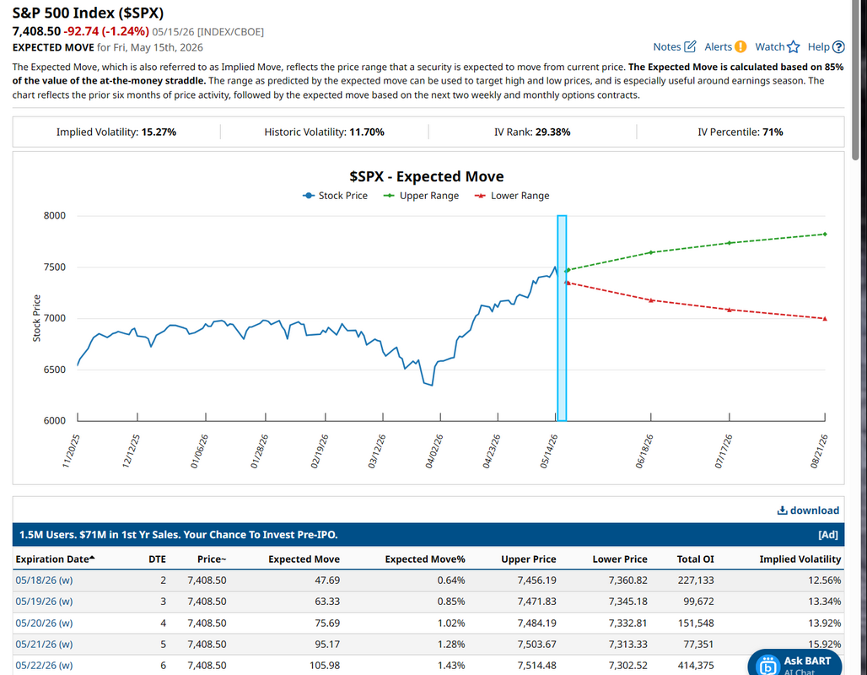Open the 05/19/26 (w) expiration link
867x675 pixels.
[x=44, y=602]
